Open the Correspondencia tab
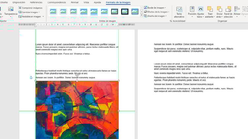Viewport: 248px width, 139px height. coord(57,2)
